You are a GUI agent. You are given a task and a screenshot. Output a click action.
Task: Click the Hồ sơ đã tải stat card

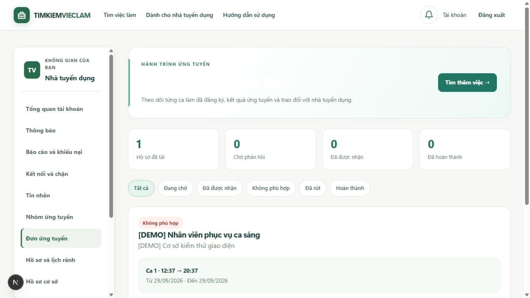[x=173, y=149]
